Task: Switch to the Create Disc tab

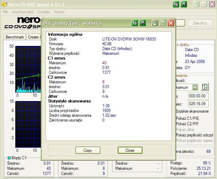Action: tap(34, 37)
